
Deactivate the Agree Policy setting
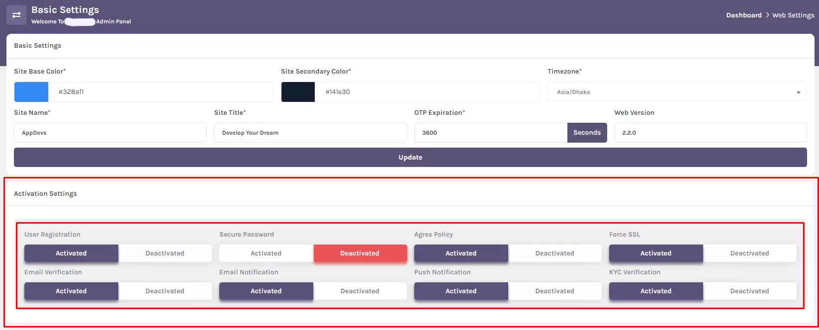coord(554,253)
